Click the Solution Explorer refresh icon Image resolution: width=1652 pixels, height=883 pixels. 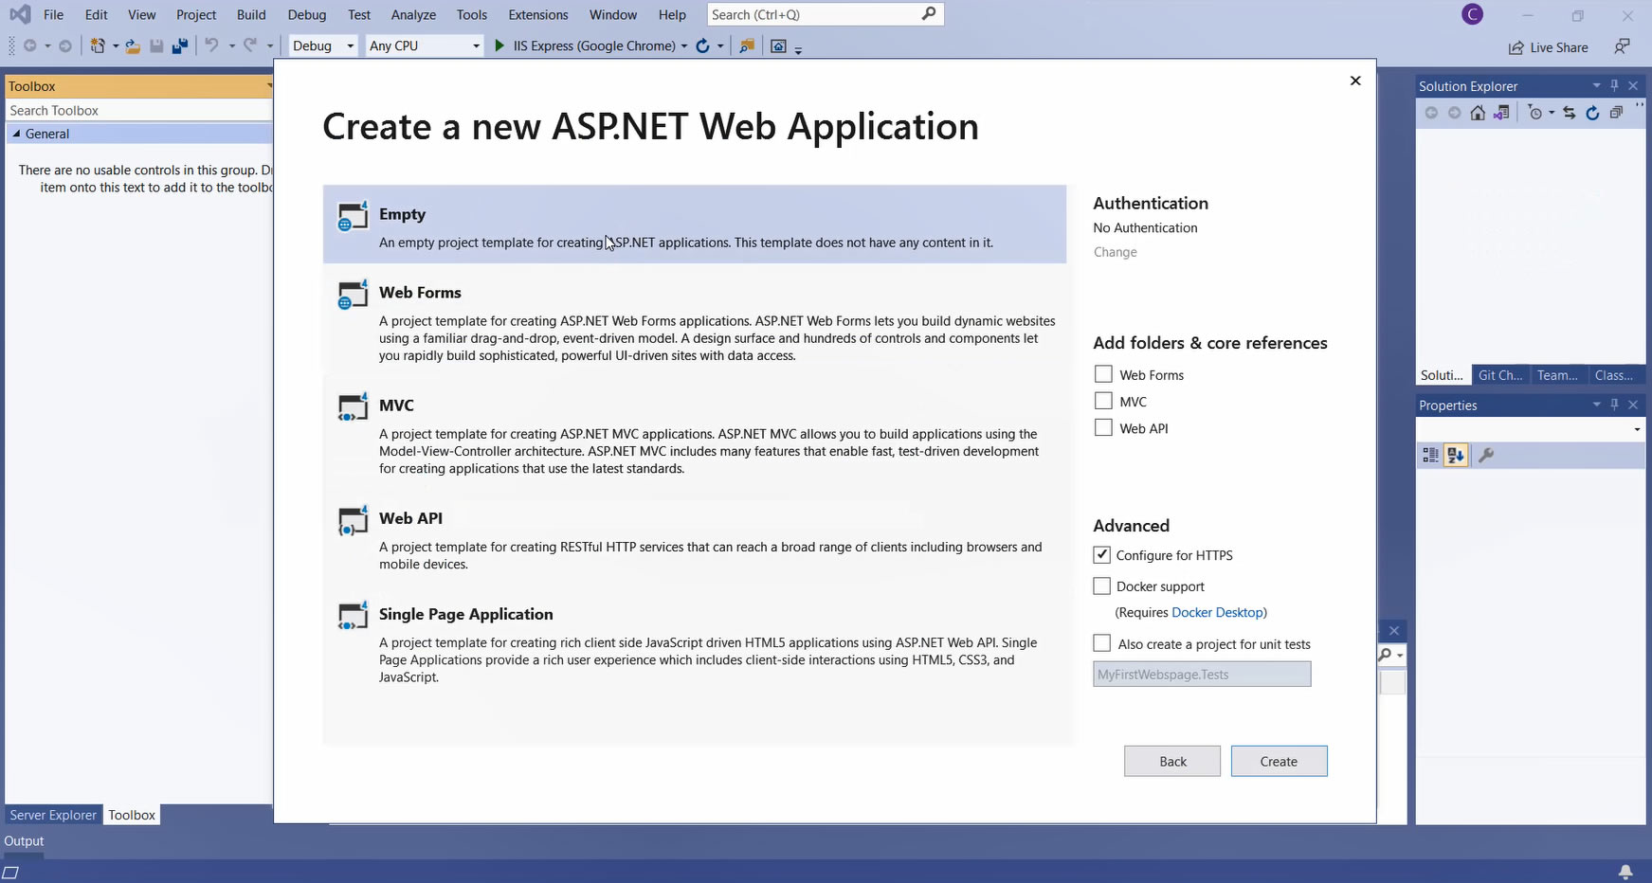coord(1592,113)
